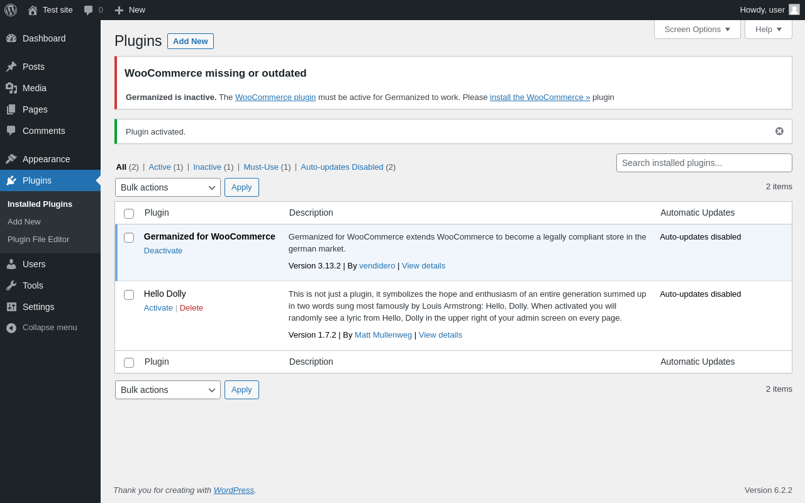Screen dimensions: 805x503
Task: Click the WordPress logo icon
Action: point(11,10)
